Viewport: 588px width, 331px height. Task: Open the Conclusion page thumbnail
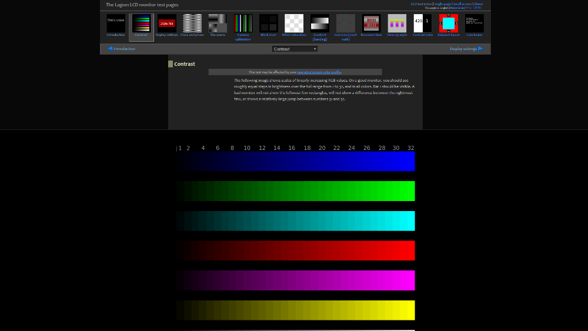tap(474, 24)
